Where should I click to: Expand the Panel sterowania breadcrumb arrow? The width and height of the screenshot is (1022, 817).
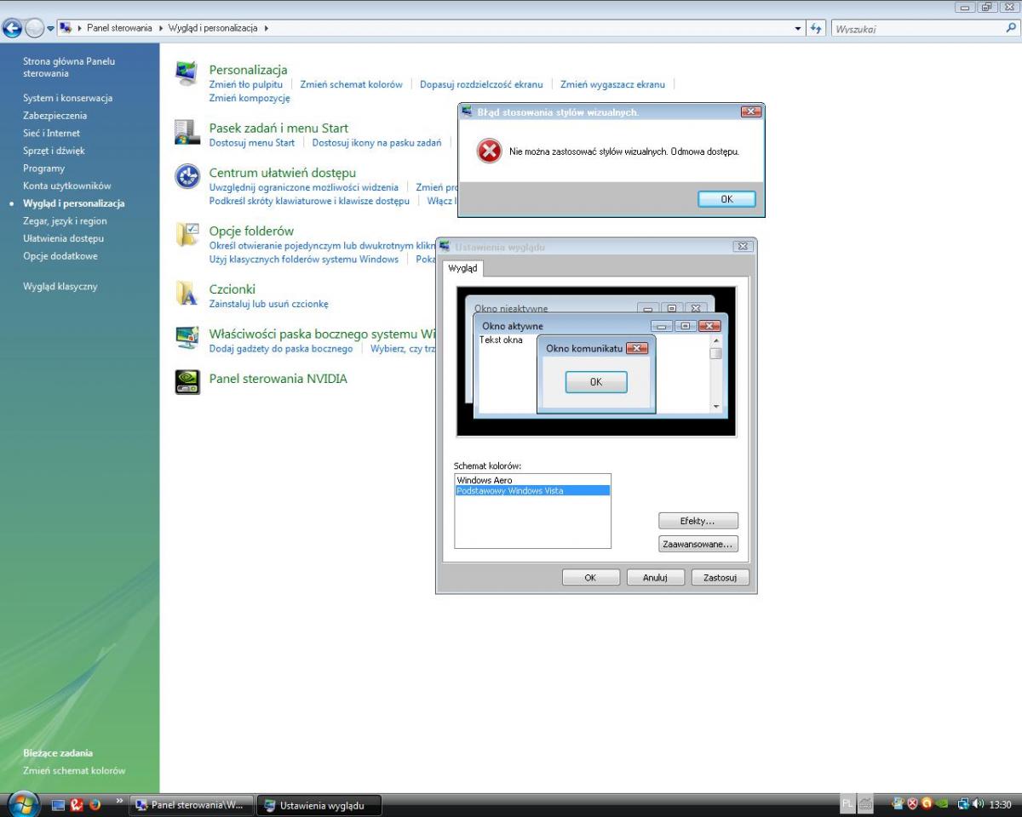(x=160, y=28)
